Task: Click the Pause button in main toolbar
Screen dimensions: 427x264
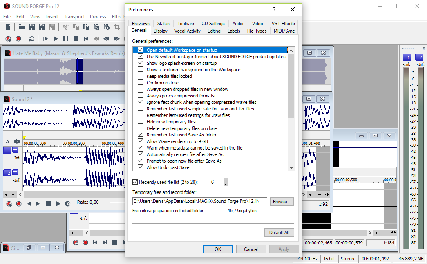Action: 66,39
